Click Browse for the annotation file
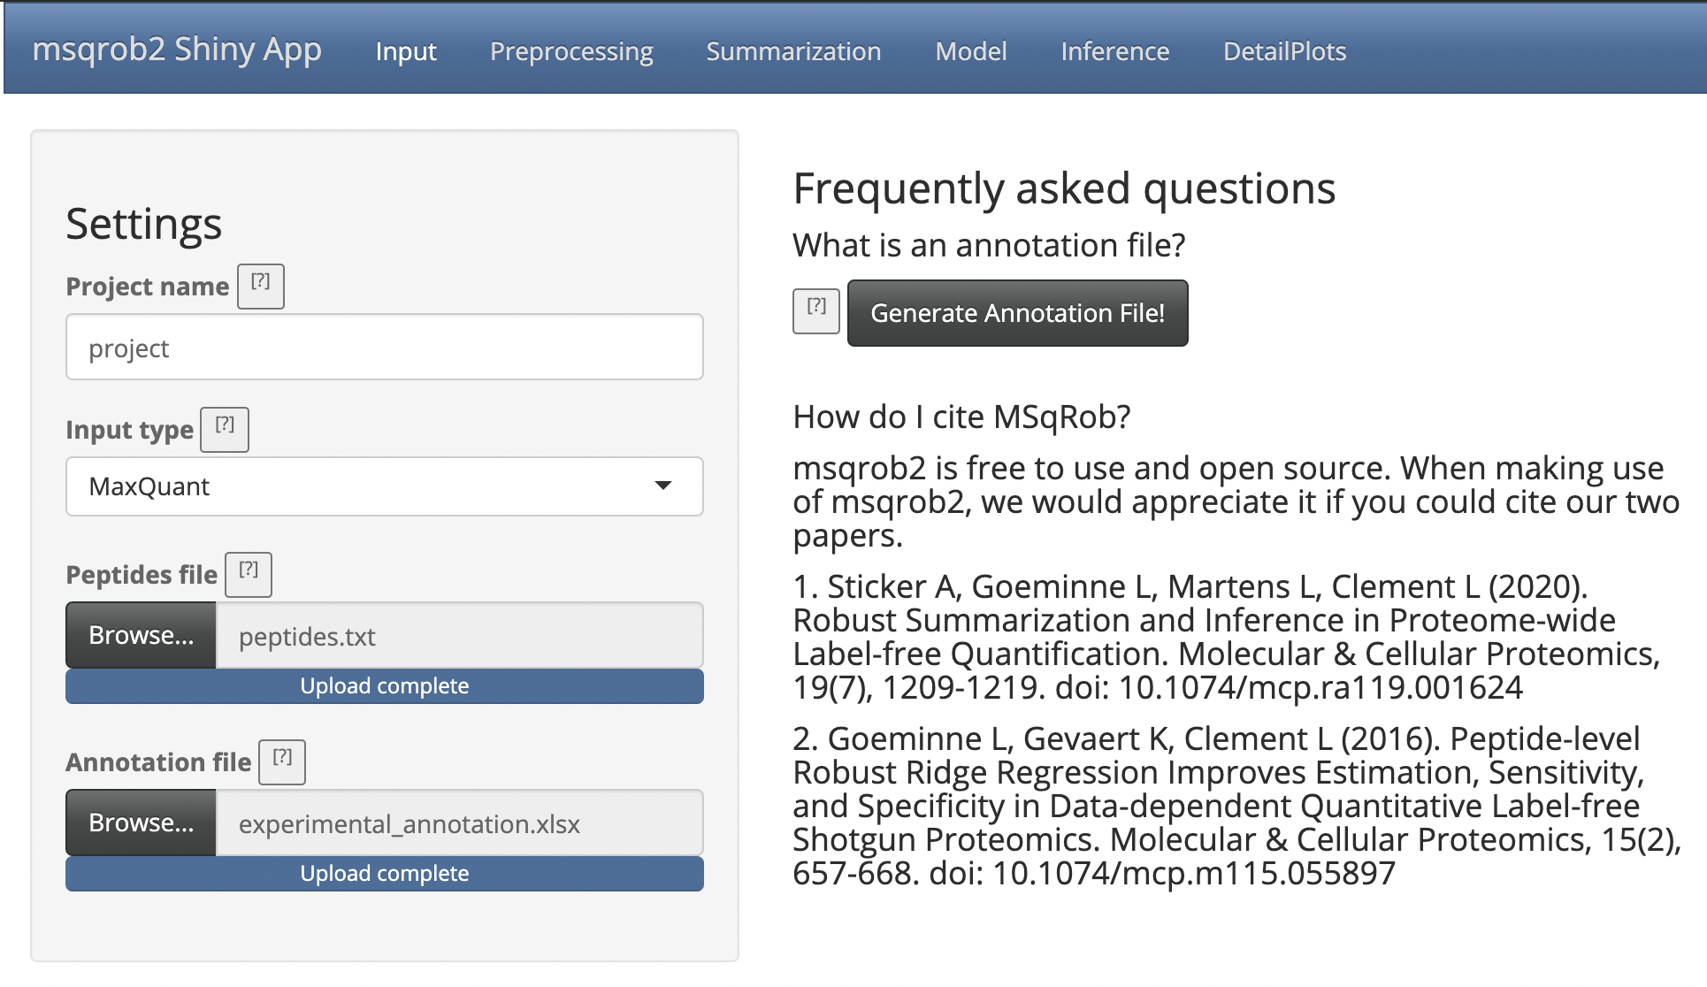The height and width of the screenshot is (987, 1707). coord(141,822)
